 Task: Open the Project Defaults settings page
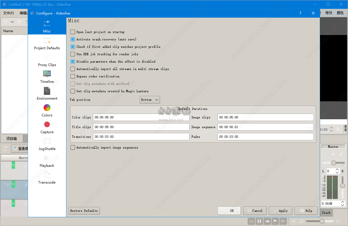(47, 44)
